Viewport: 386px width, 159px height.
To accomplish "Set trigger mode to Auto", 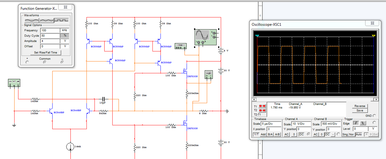I will (359, 134).
